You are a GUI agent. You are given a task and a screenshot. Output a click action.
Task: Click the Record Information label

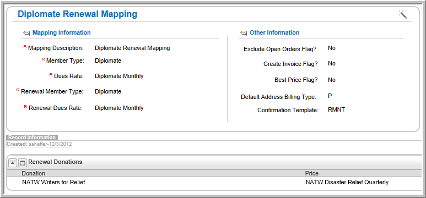click(32, 137)
